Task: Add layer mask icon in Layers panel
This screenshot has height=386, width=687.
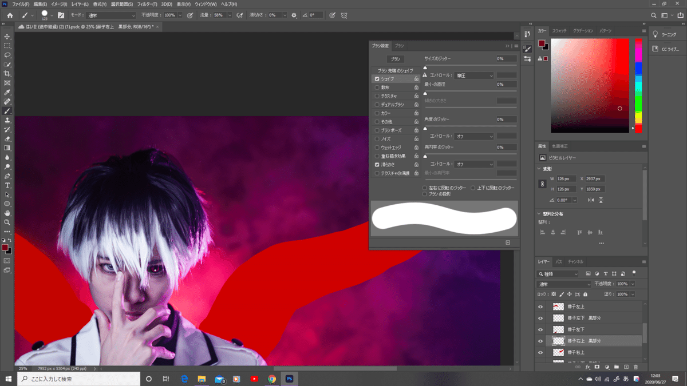Action: pyautogui.click(x=597, y=367)
